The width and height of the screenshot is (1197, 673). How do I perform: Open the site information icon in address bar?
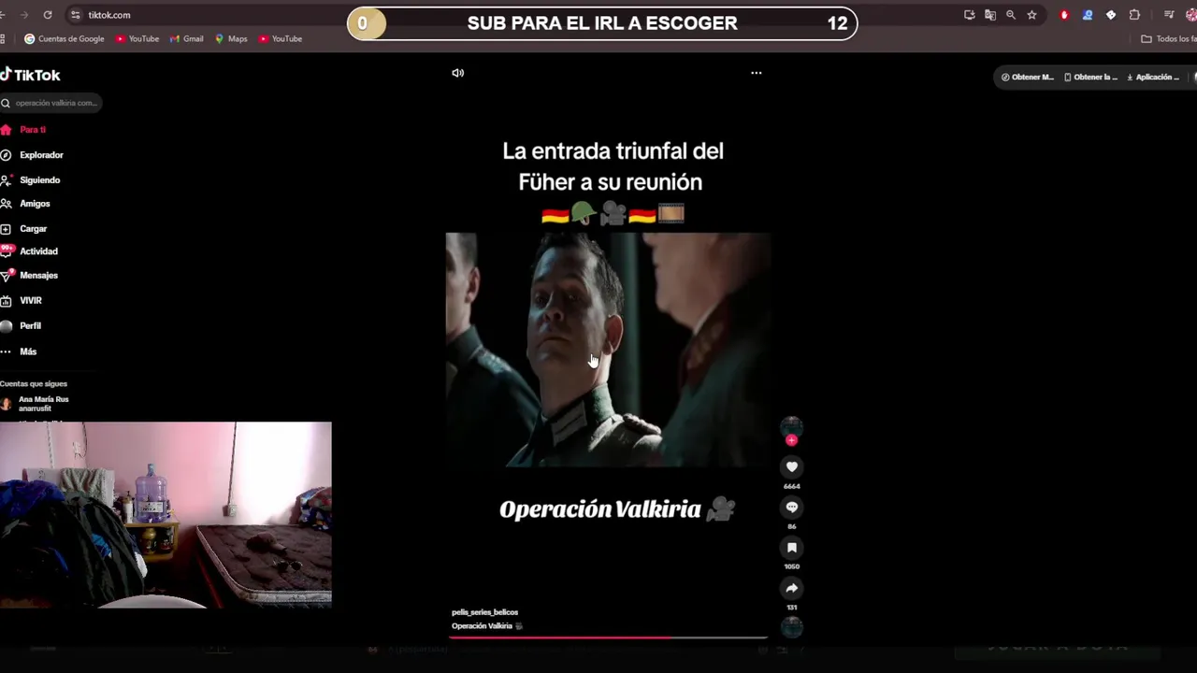76,15
